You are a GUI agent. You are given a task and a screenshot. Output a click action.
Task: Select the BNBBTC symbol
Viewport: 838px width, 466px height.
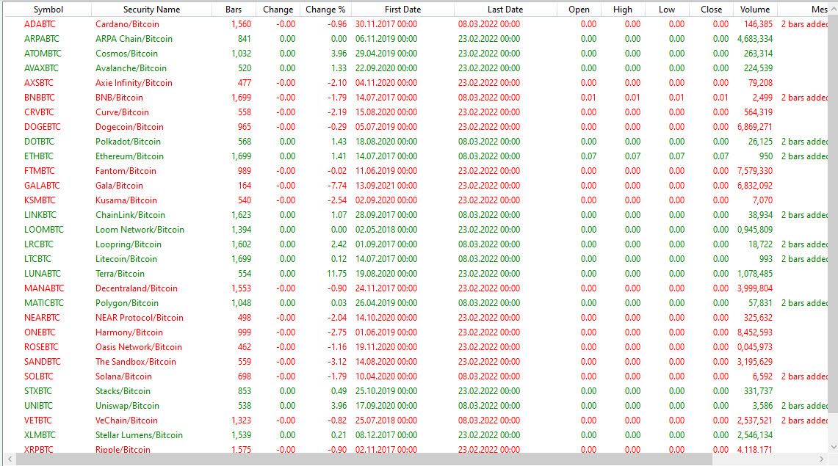pyautogui.click(x=40, y=98)
